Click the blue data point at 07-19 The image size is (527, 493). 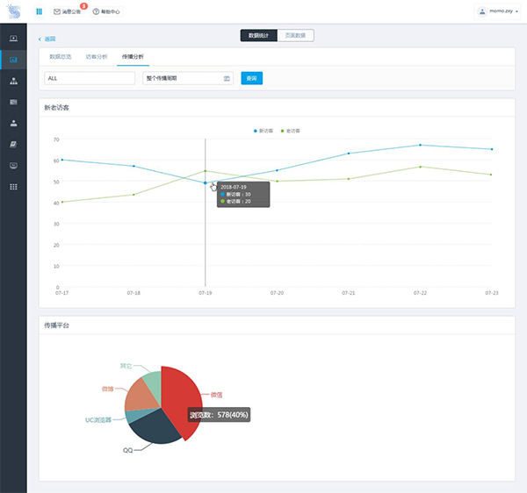206,183
